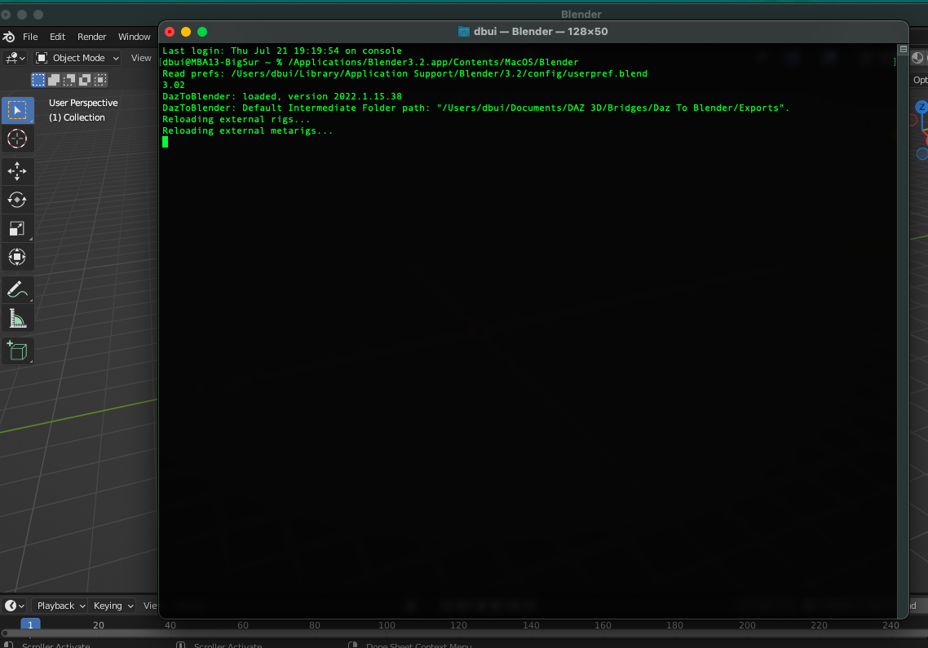
Task: Select the 3D Cursor tool
Action: tap(18, 139)
